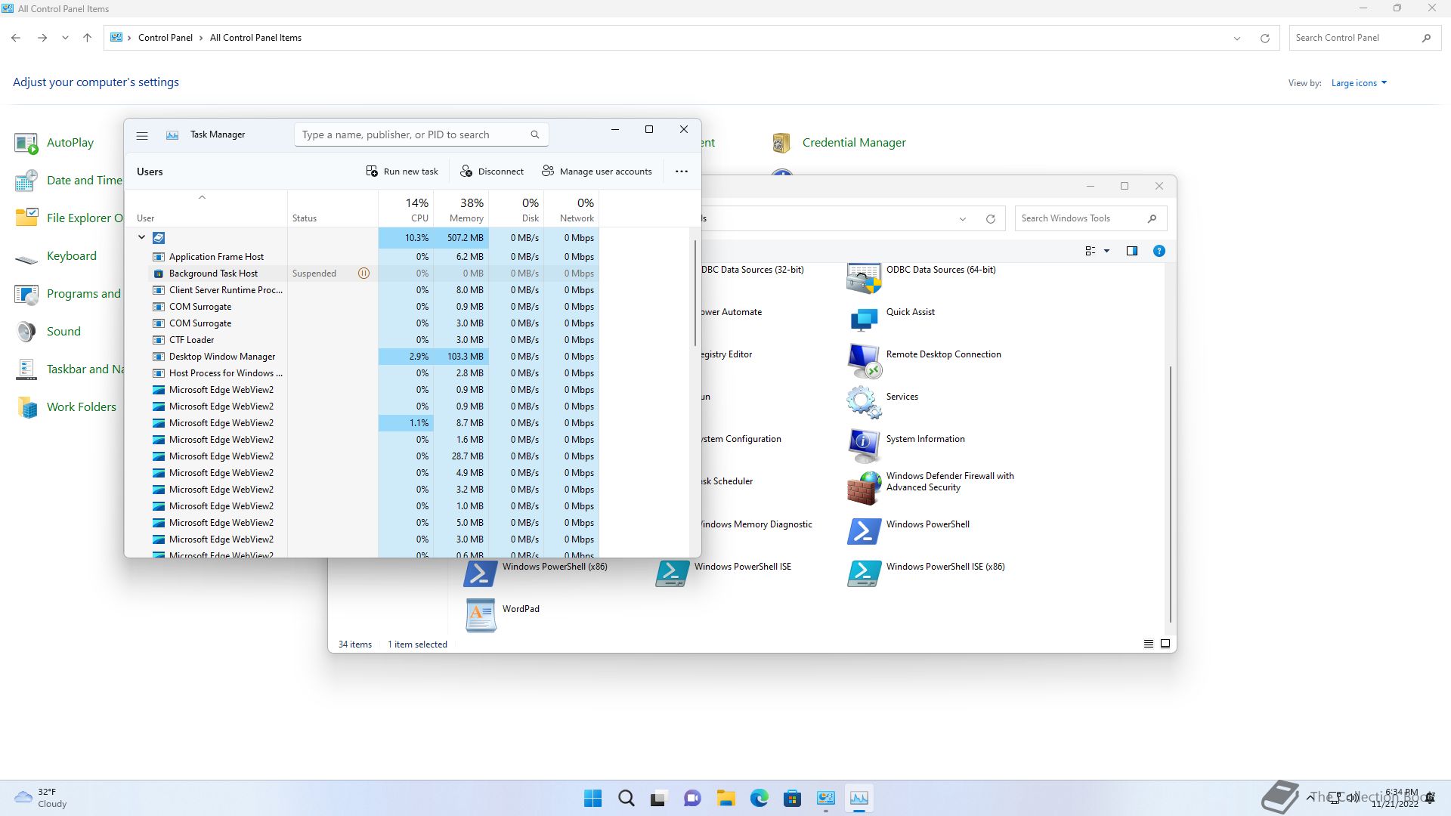Expand Control Panel address bar history dropdown
This screenshot has height=816, width=1451.
click(1237, 38)
